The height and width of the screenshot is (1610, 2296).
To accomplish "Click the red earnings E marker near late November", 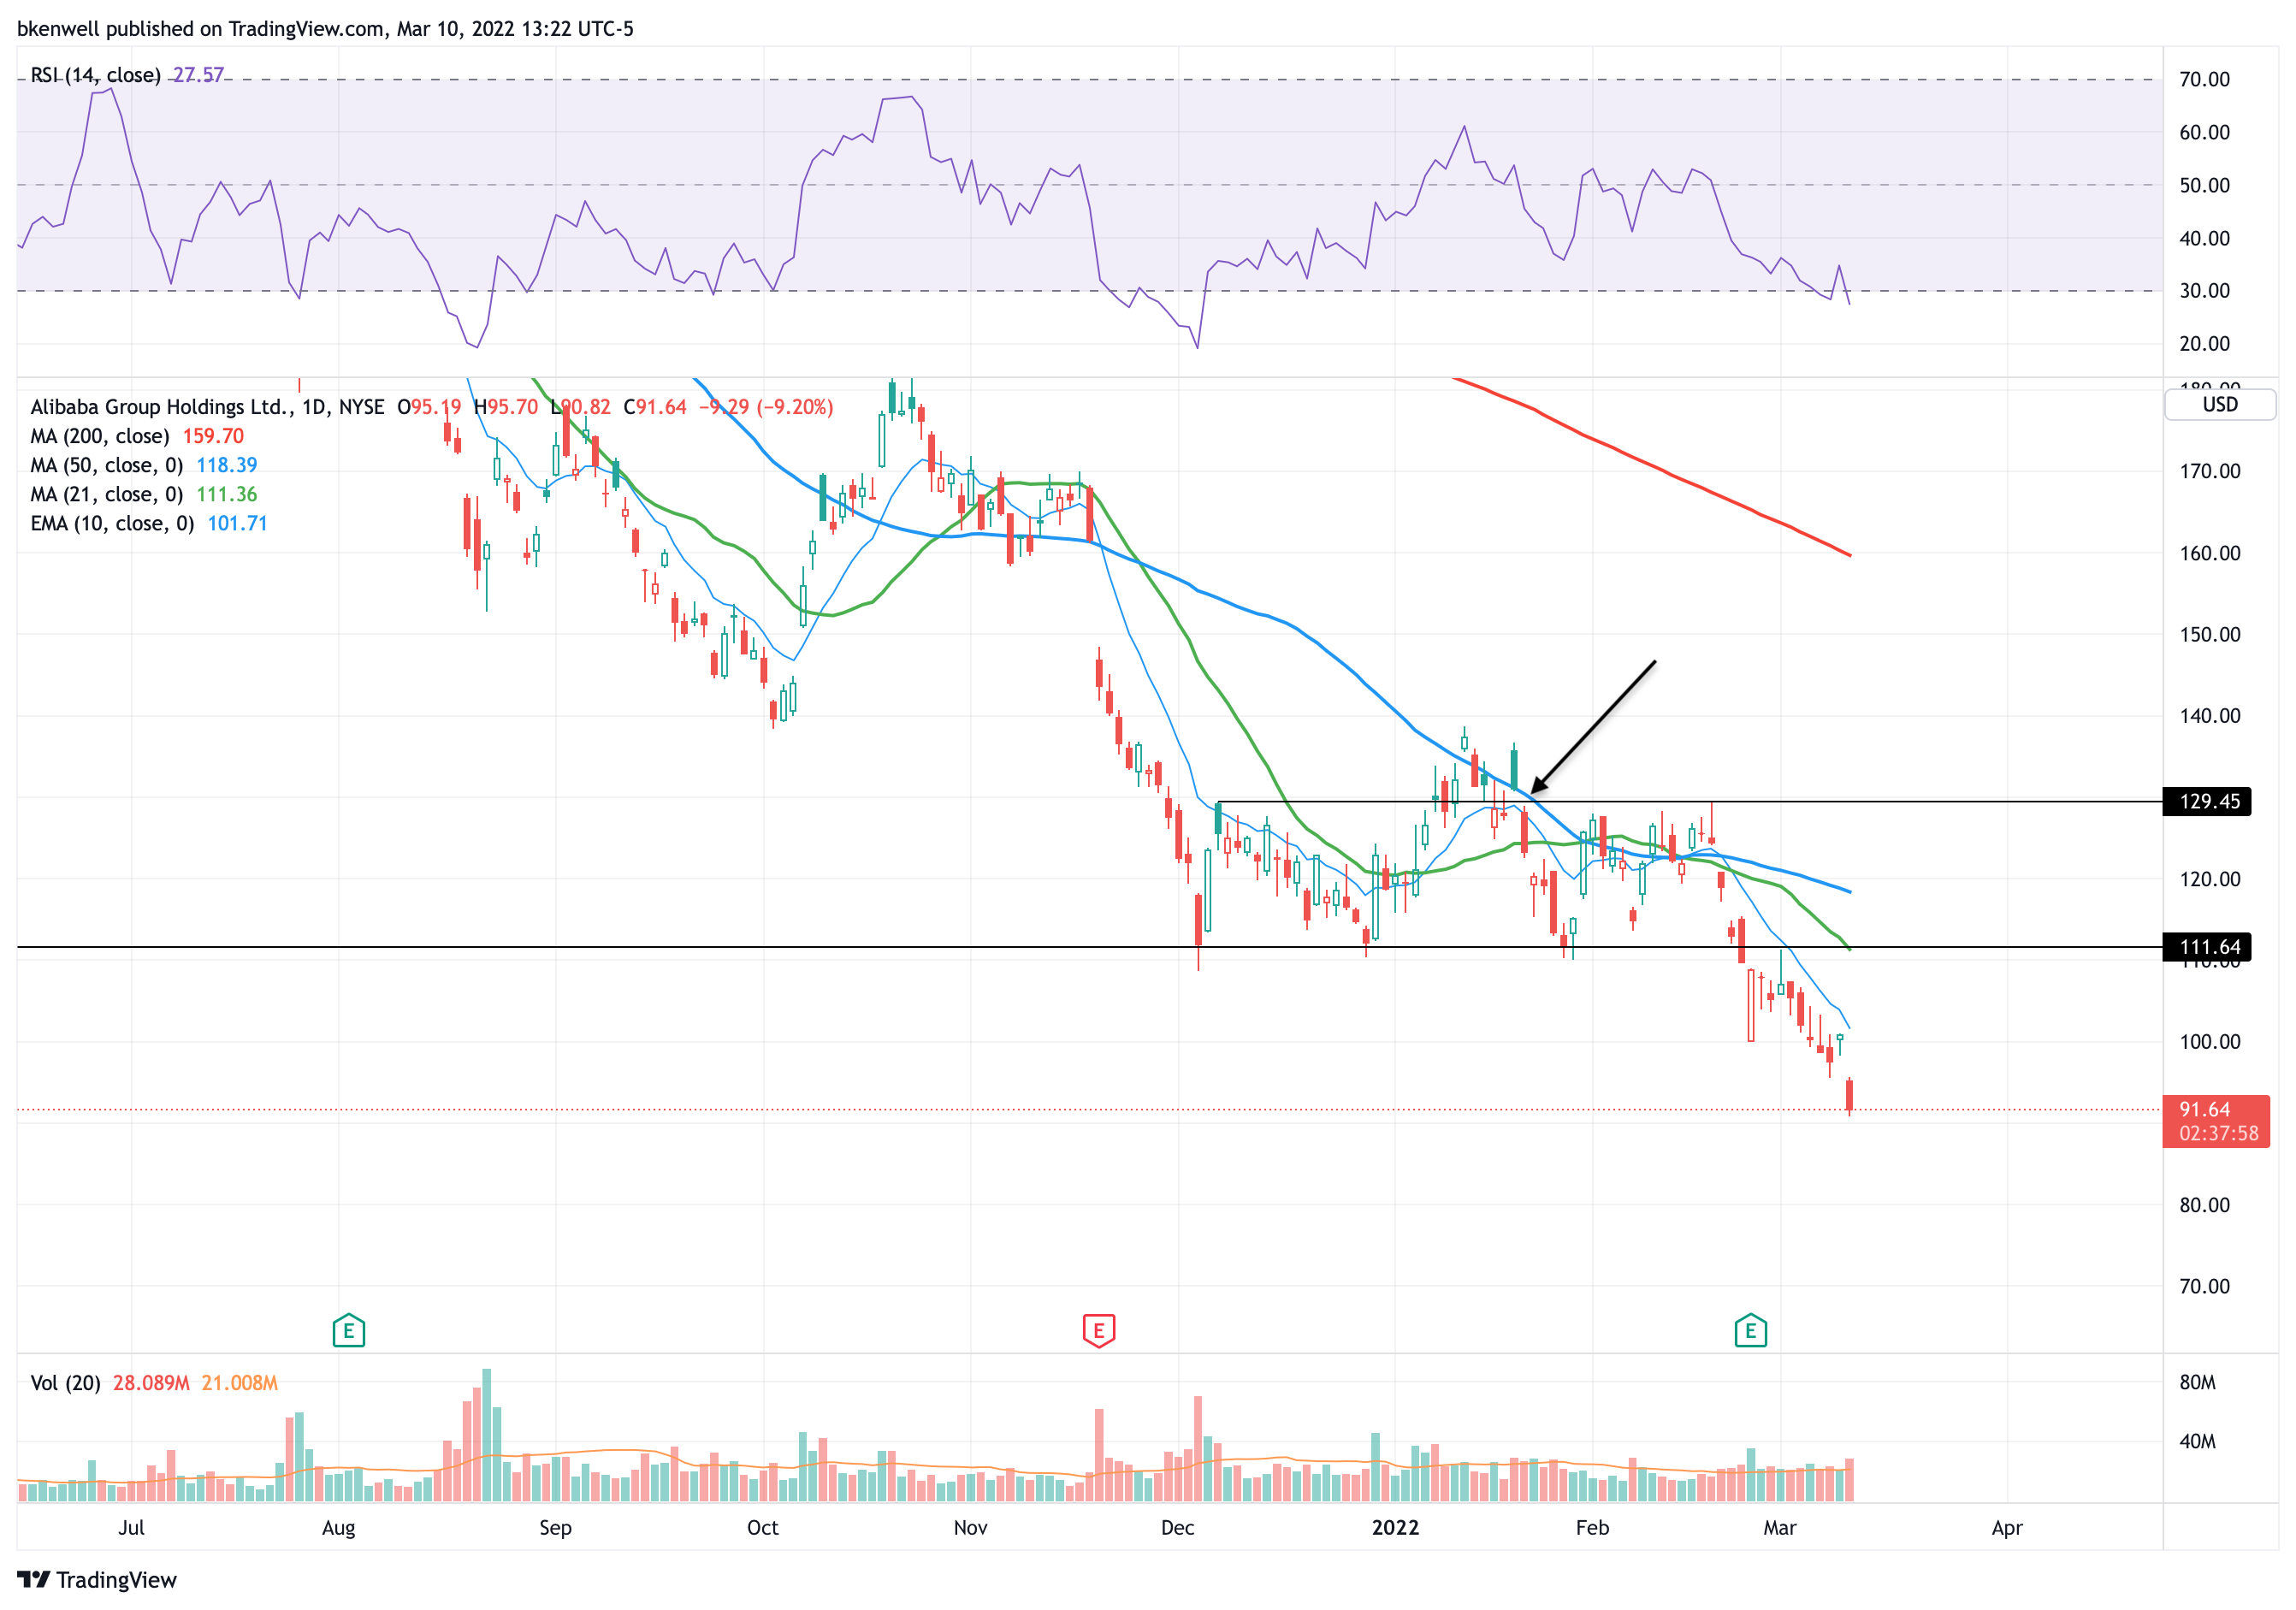I will 1098,1331.
